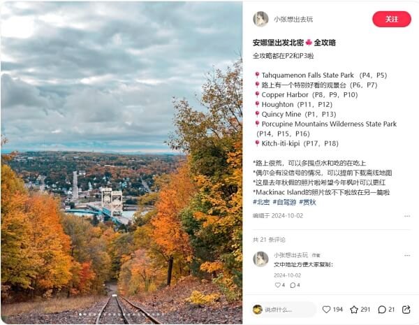
Task: Like the author's comment with small heart
Action: (278, 285)
